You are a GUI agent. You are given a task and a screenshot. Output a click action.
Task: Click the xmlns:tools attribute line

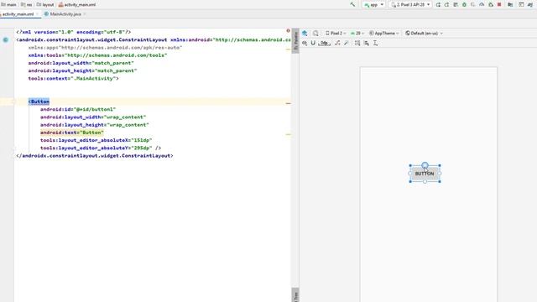[97, 55]
